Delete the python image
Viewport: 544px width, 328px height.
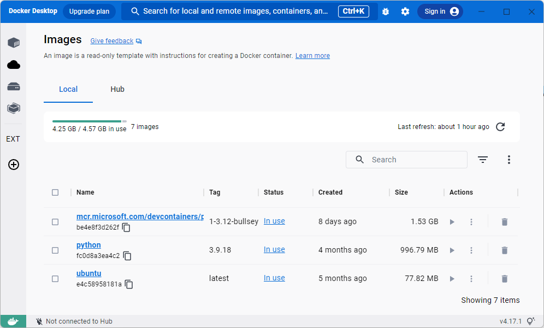(505, 250)
